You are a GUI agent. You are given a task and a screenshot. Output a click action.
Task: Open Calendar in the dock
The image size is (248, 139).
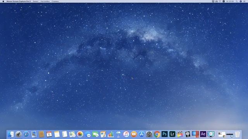click(x=49, y=134)
